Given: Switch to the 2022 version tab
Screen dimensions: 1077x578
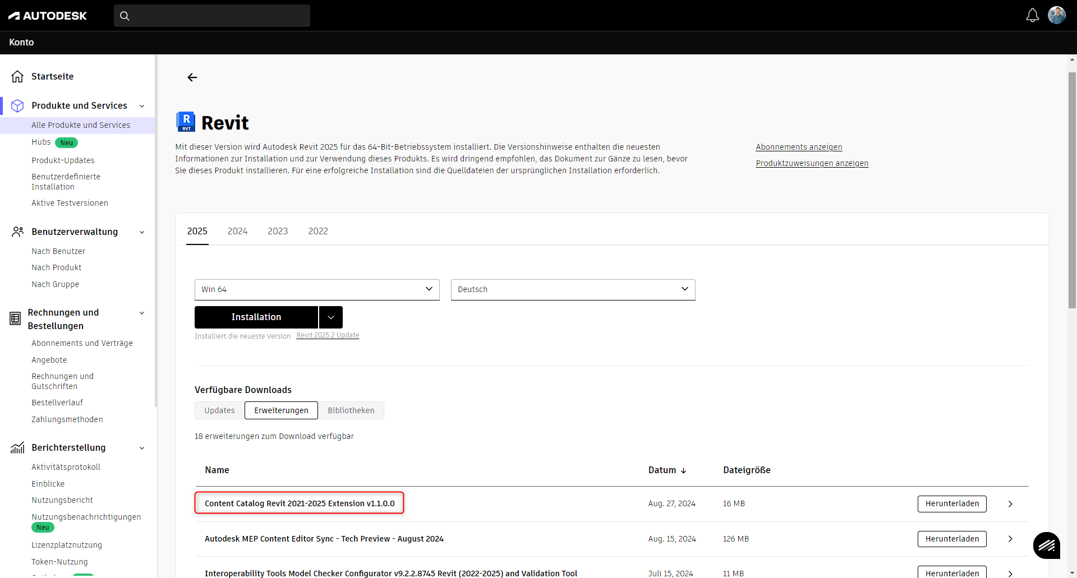Looking at the screenshot, I should (317, 231).
